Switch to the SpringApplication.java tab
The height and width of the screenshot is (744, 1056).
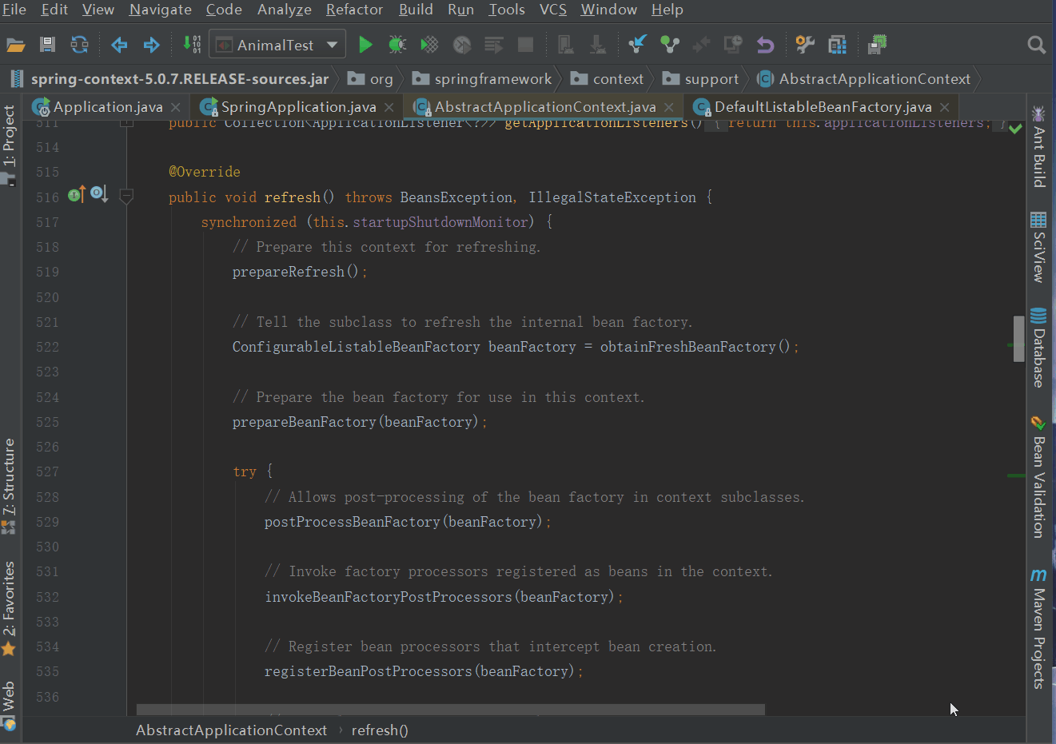(x=298, y=106)
